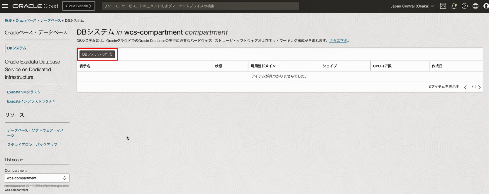Go to next page arrow
This screenshot has width=489, height=194.
click(479, 87)
